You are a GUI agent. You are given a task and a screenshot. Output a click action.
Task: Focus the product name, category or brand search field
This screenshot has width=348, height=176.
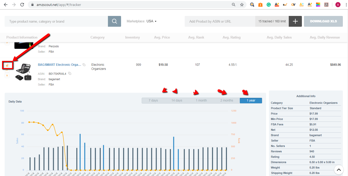pyautogui.click(x=56, y=21)
